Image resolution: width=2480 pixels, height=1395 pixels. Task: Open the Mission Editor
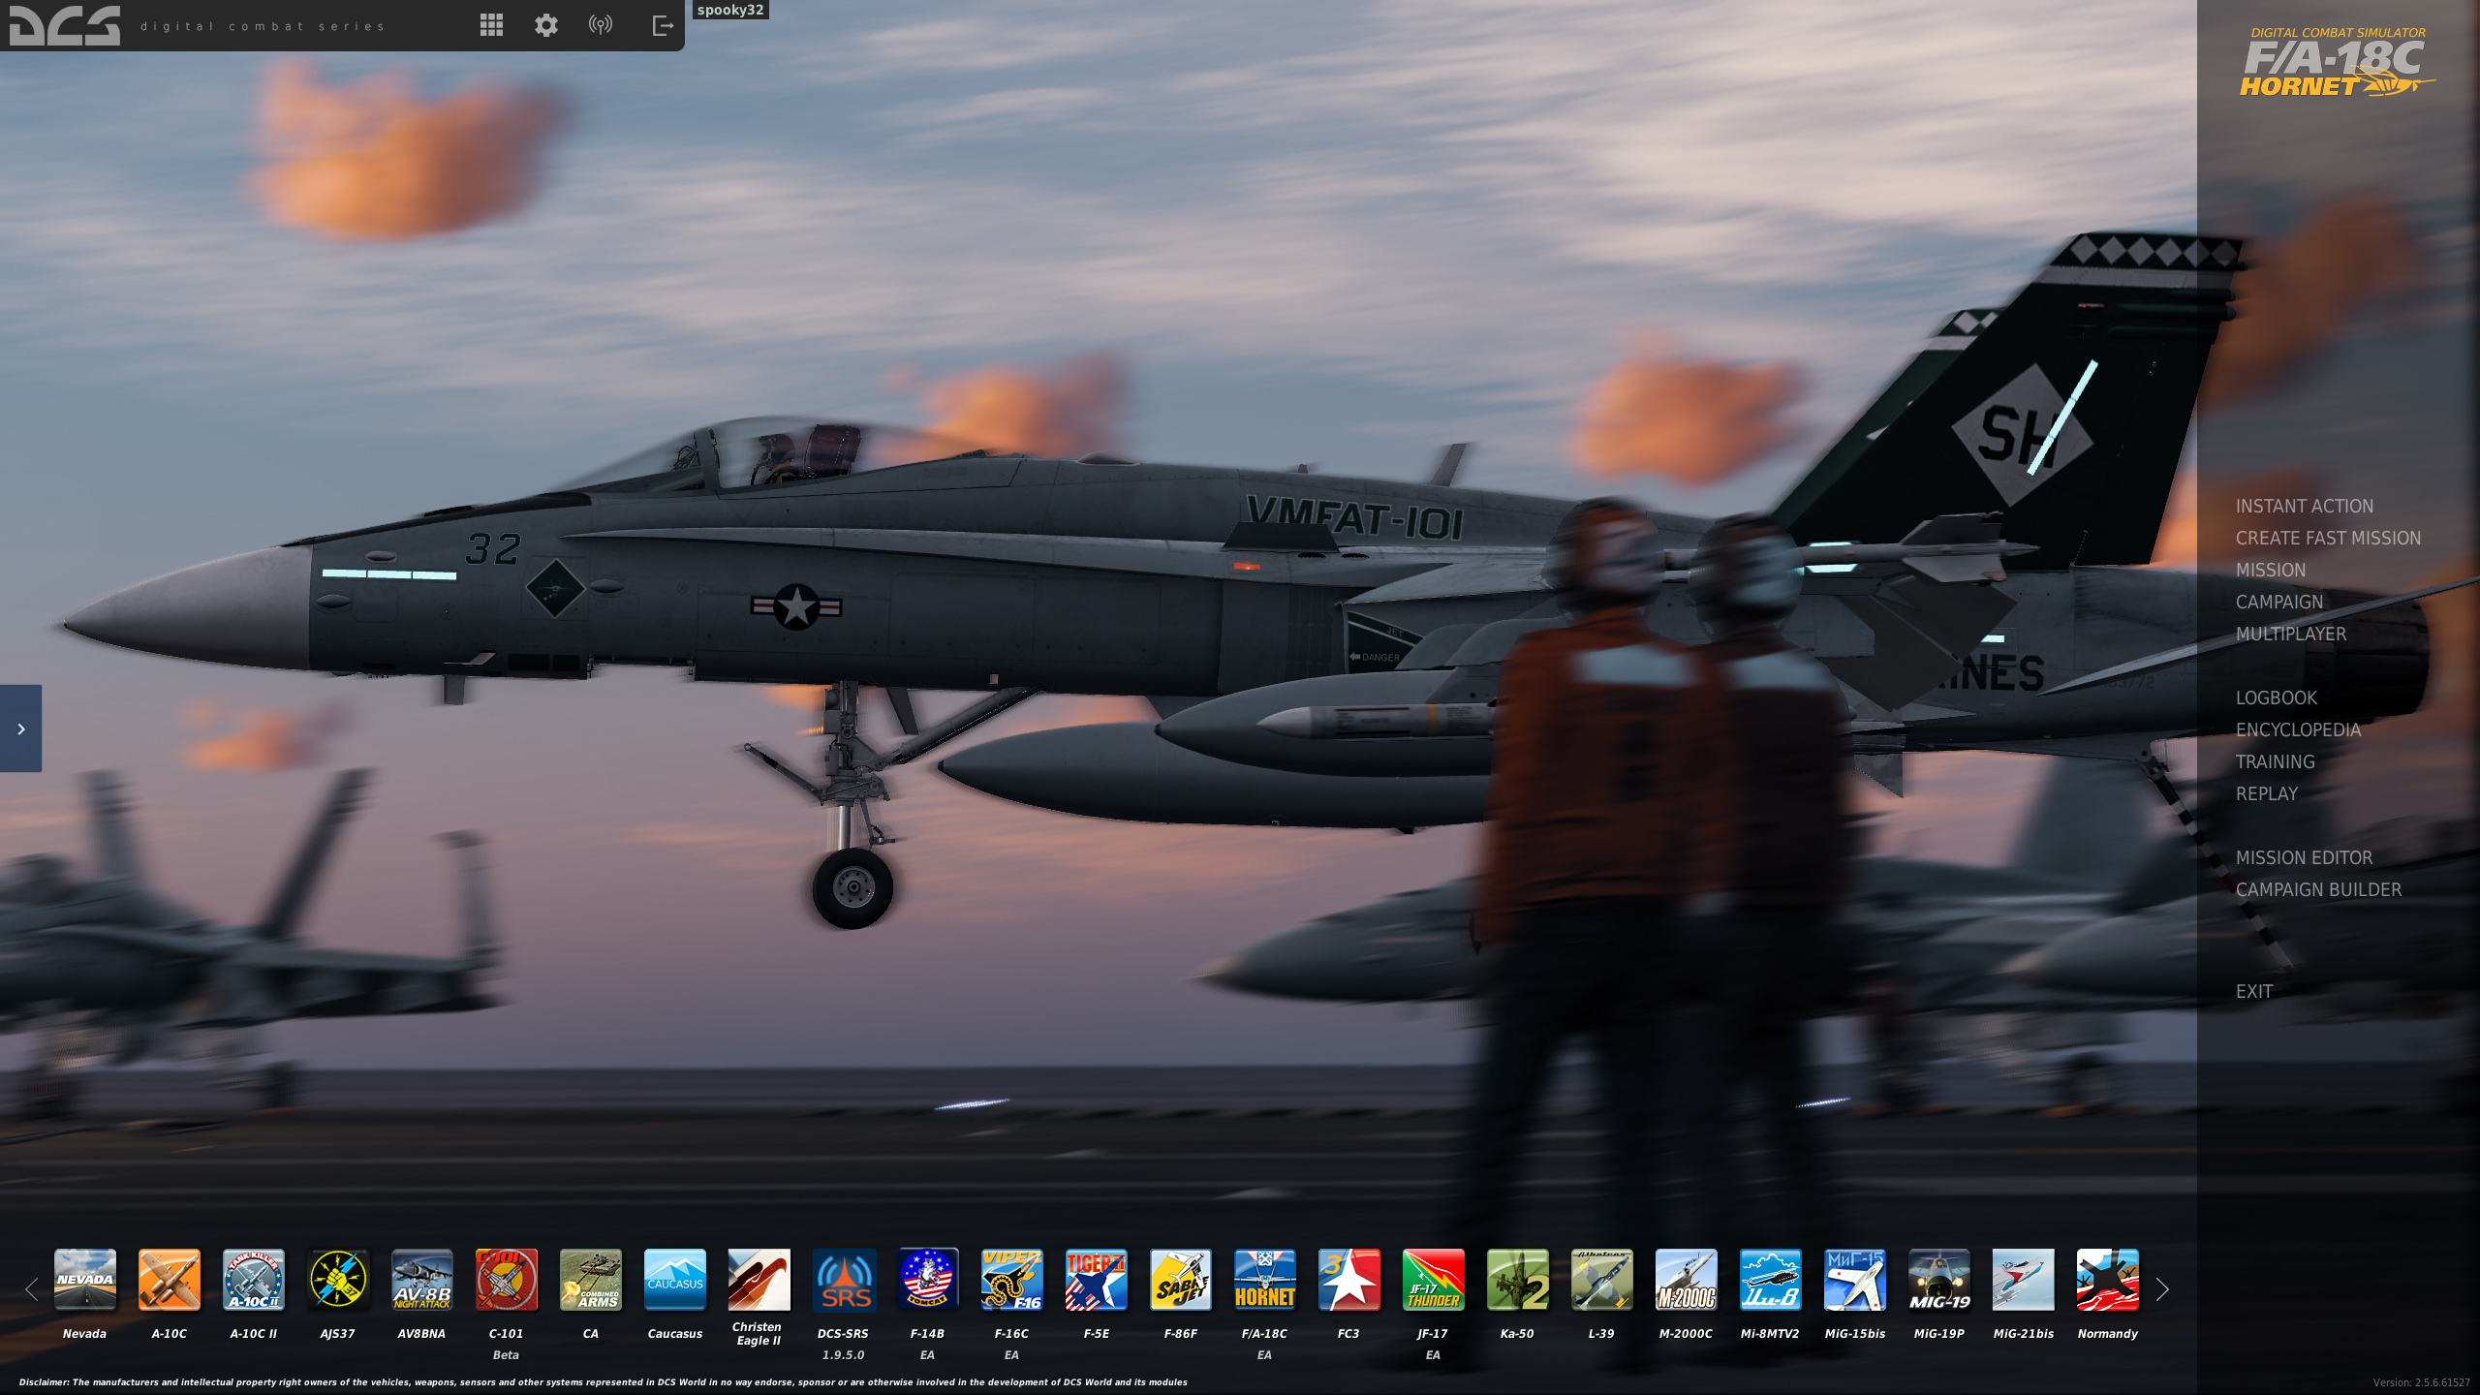tap(2304, 857)
